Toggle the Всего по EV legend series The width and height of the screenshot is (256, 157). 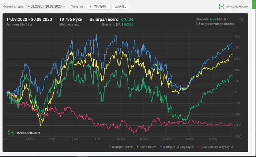[x=146, y=147]
